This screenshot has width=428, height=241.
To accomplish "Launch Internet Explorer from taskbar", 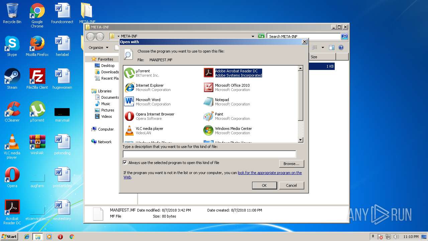I will pos(27,237).
